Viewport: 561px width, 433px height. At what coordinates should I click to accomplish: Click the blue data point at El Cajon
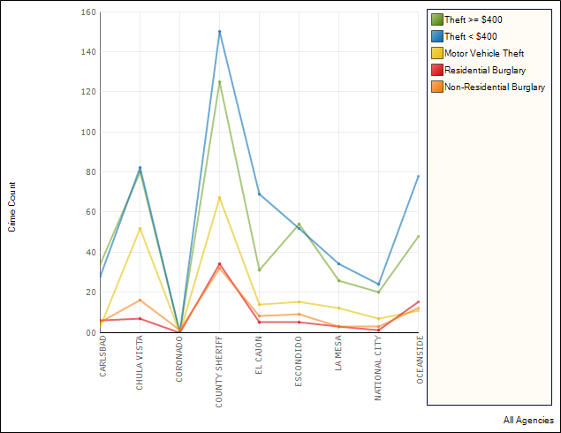(259, 194)
